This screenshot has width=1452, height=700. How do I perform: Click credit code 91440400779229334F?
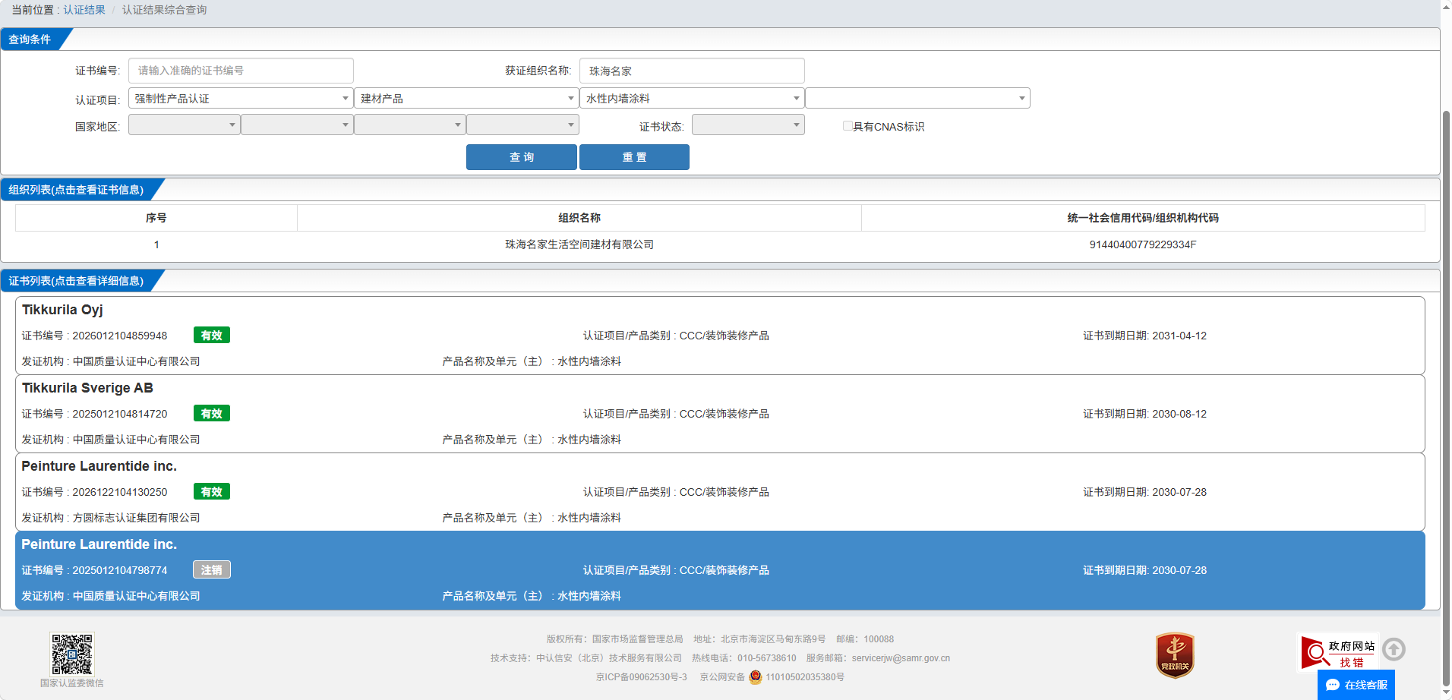point(1143,244)
